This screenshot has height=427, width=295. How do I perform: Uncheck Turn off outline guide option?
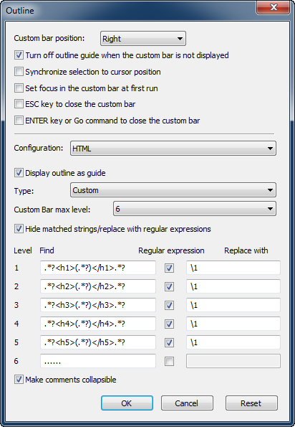point(19,55)
